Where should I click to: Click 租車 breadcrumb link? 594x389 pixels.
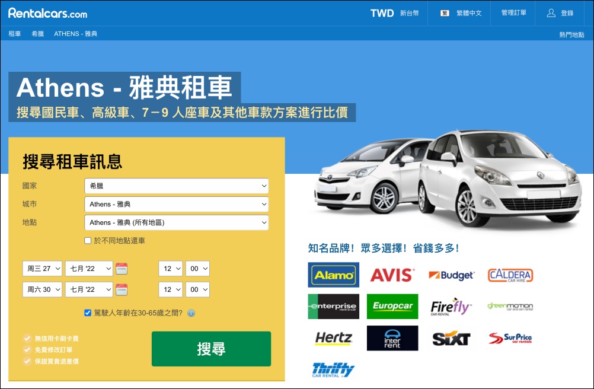[x=15, y=34]
